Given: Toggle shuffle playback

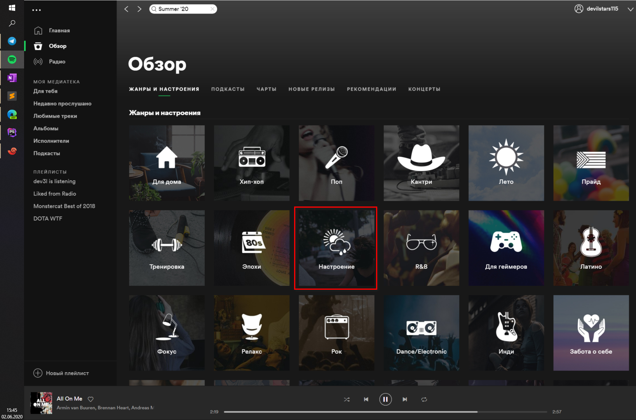Looking at the screenshot, I should 347,399.
